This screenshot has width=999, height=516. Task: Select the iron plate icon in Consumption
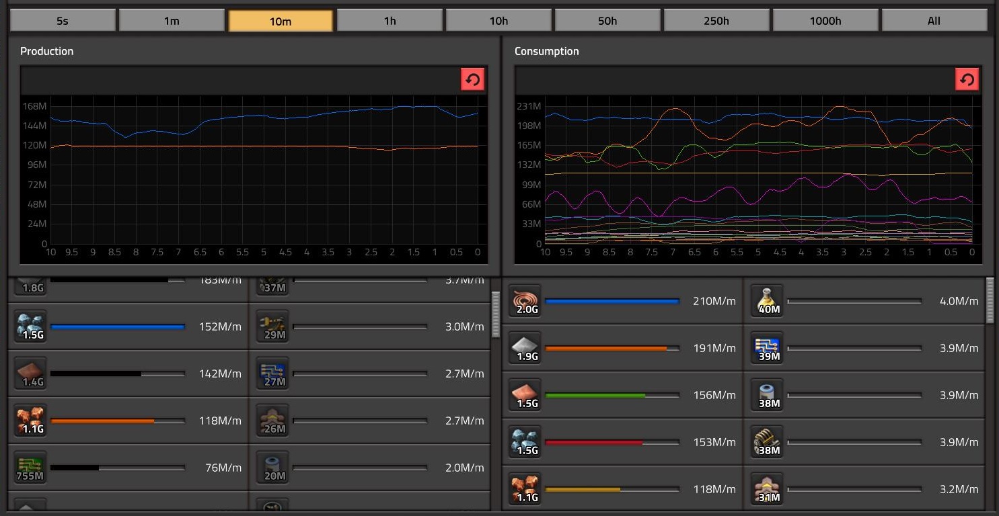coord(525,348)
